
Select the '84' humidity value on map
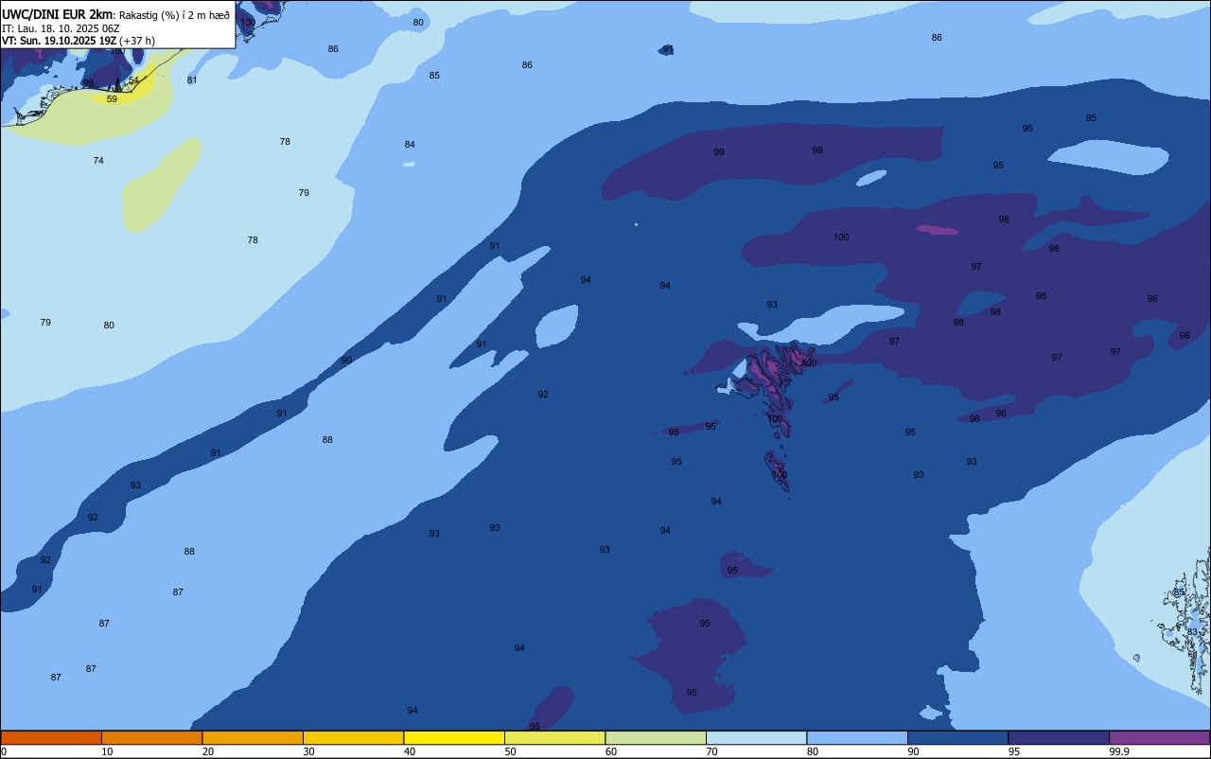410,145
